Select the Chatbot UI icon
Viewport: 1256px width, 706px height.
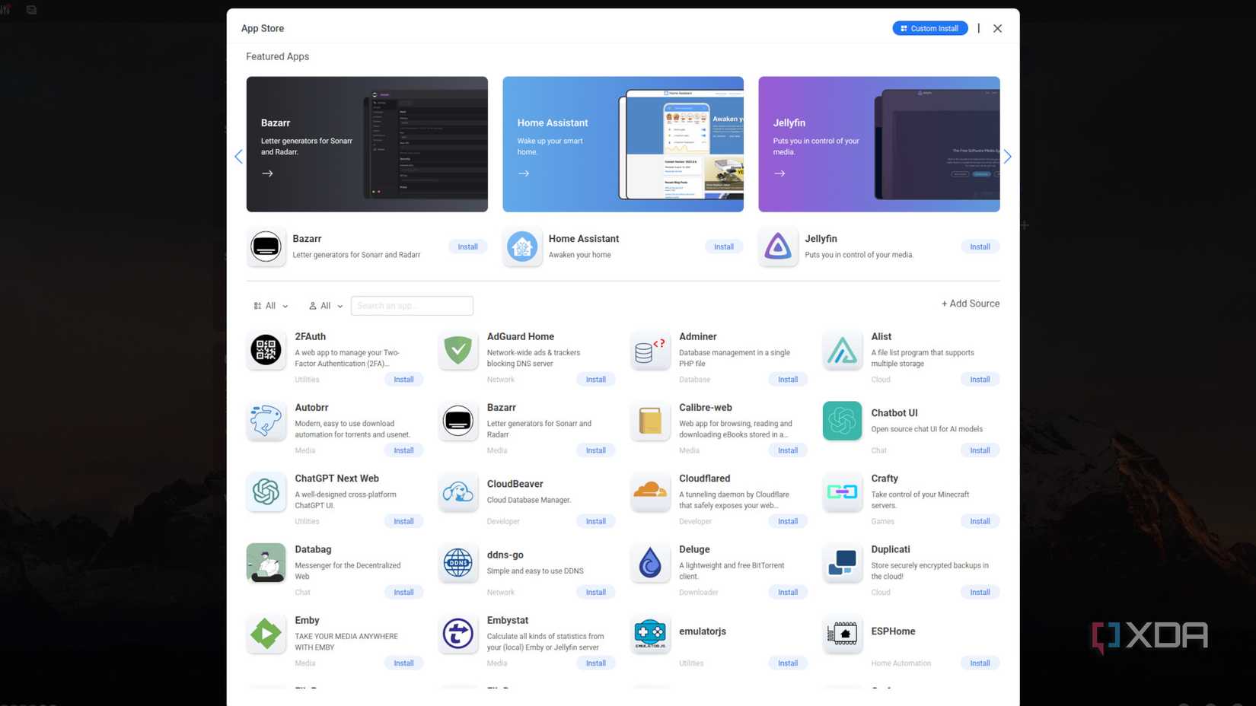842,421
